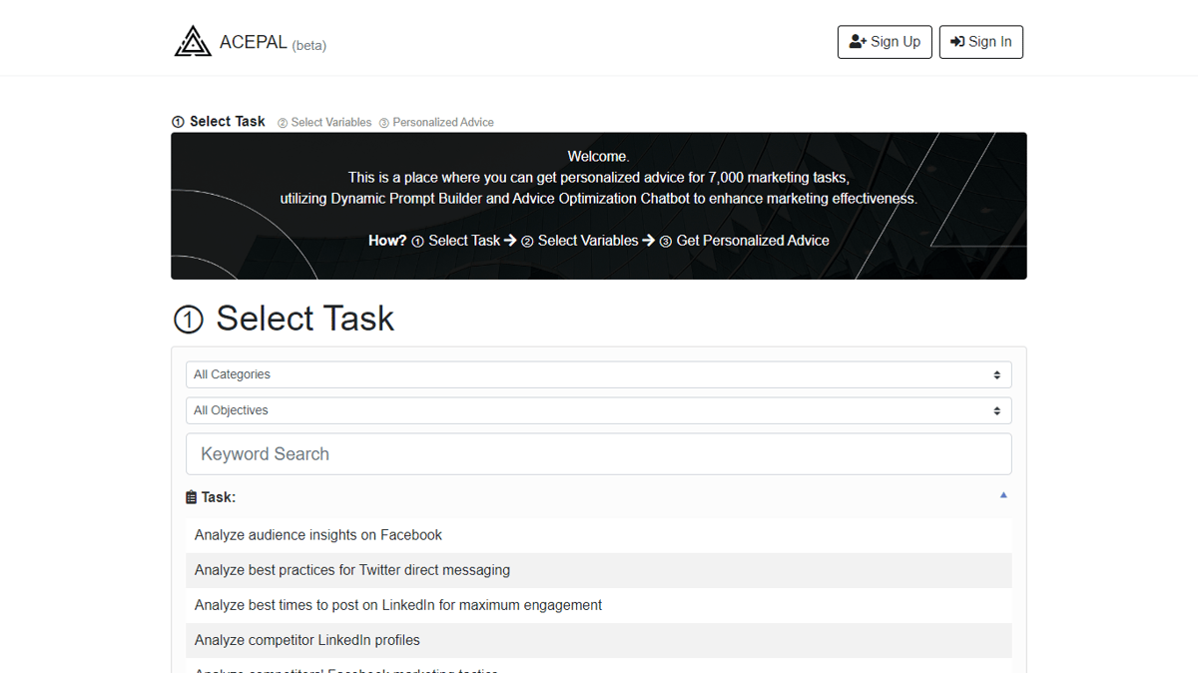The height and width of the screenshot is (673, 1198).
Task: Select 'Analyze best practices for Twitter direct messaging'
Action: click(599, 570)
